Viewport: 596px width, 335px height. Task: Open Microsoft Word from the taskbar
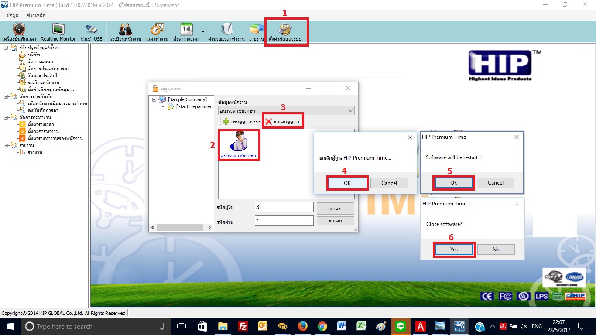click(x=342, y=326)
